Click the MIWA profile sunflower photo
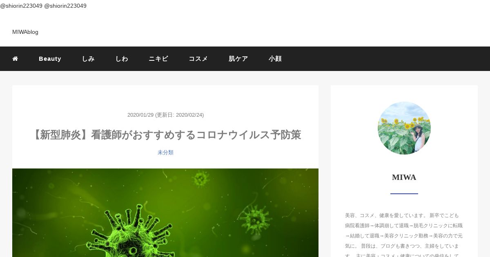The width and height of the screenshot is (490, 257). (404, 128)
